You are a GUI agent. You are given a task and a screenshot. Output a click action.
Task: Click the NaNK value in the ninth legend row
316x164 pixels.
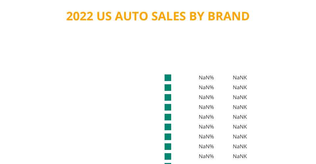tap(240, 156)
